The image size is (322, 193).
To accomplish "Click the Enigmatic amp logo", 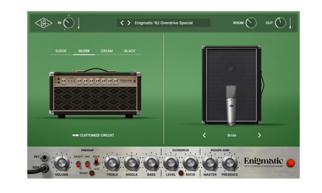I will [x=264, y=162].
